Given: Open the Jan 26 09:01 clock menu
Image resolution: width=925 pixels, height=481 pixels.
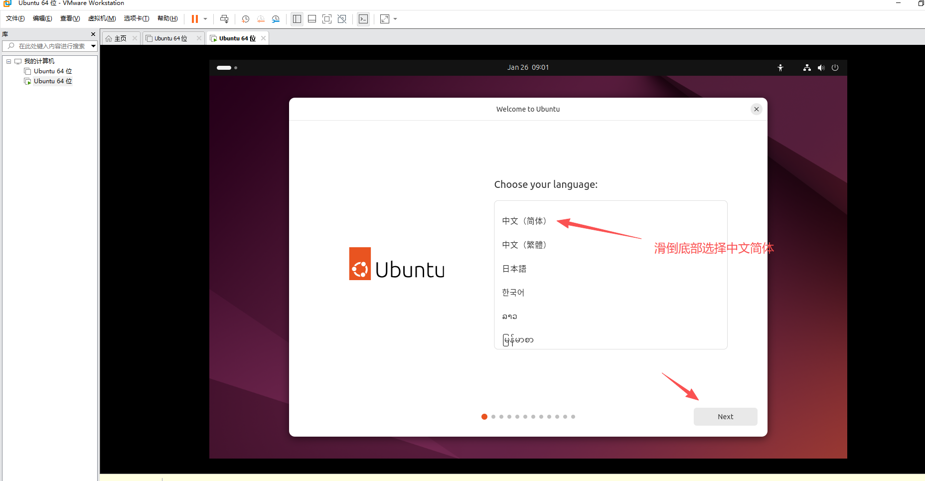Looking at the screenshot, I should pos(528,67).
